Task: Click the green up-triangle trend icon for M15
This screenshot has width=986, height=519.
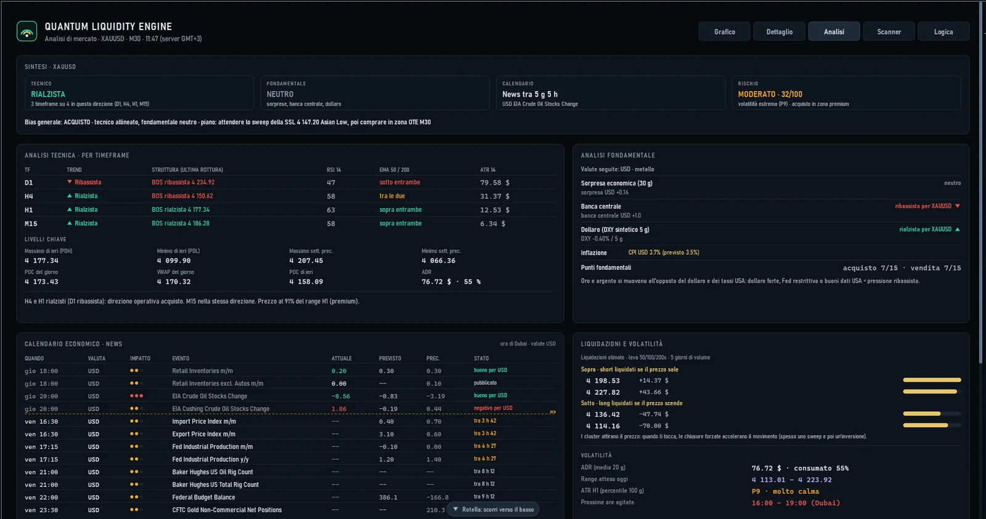Action: [70, 223]
